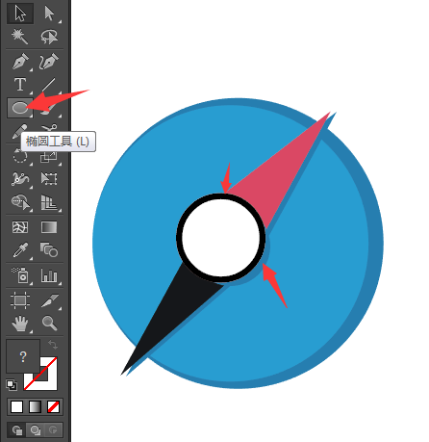Select the white center circle
The image size is (429, 442).
221,237
